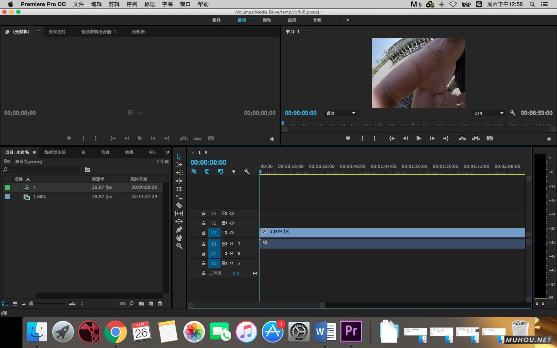This screenshot has height=348, width=557.
Task: Select the Track Select Forward tool
Action: (179, 165)
